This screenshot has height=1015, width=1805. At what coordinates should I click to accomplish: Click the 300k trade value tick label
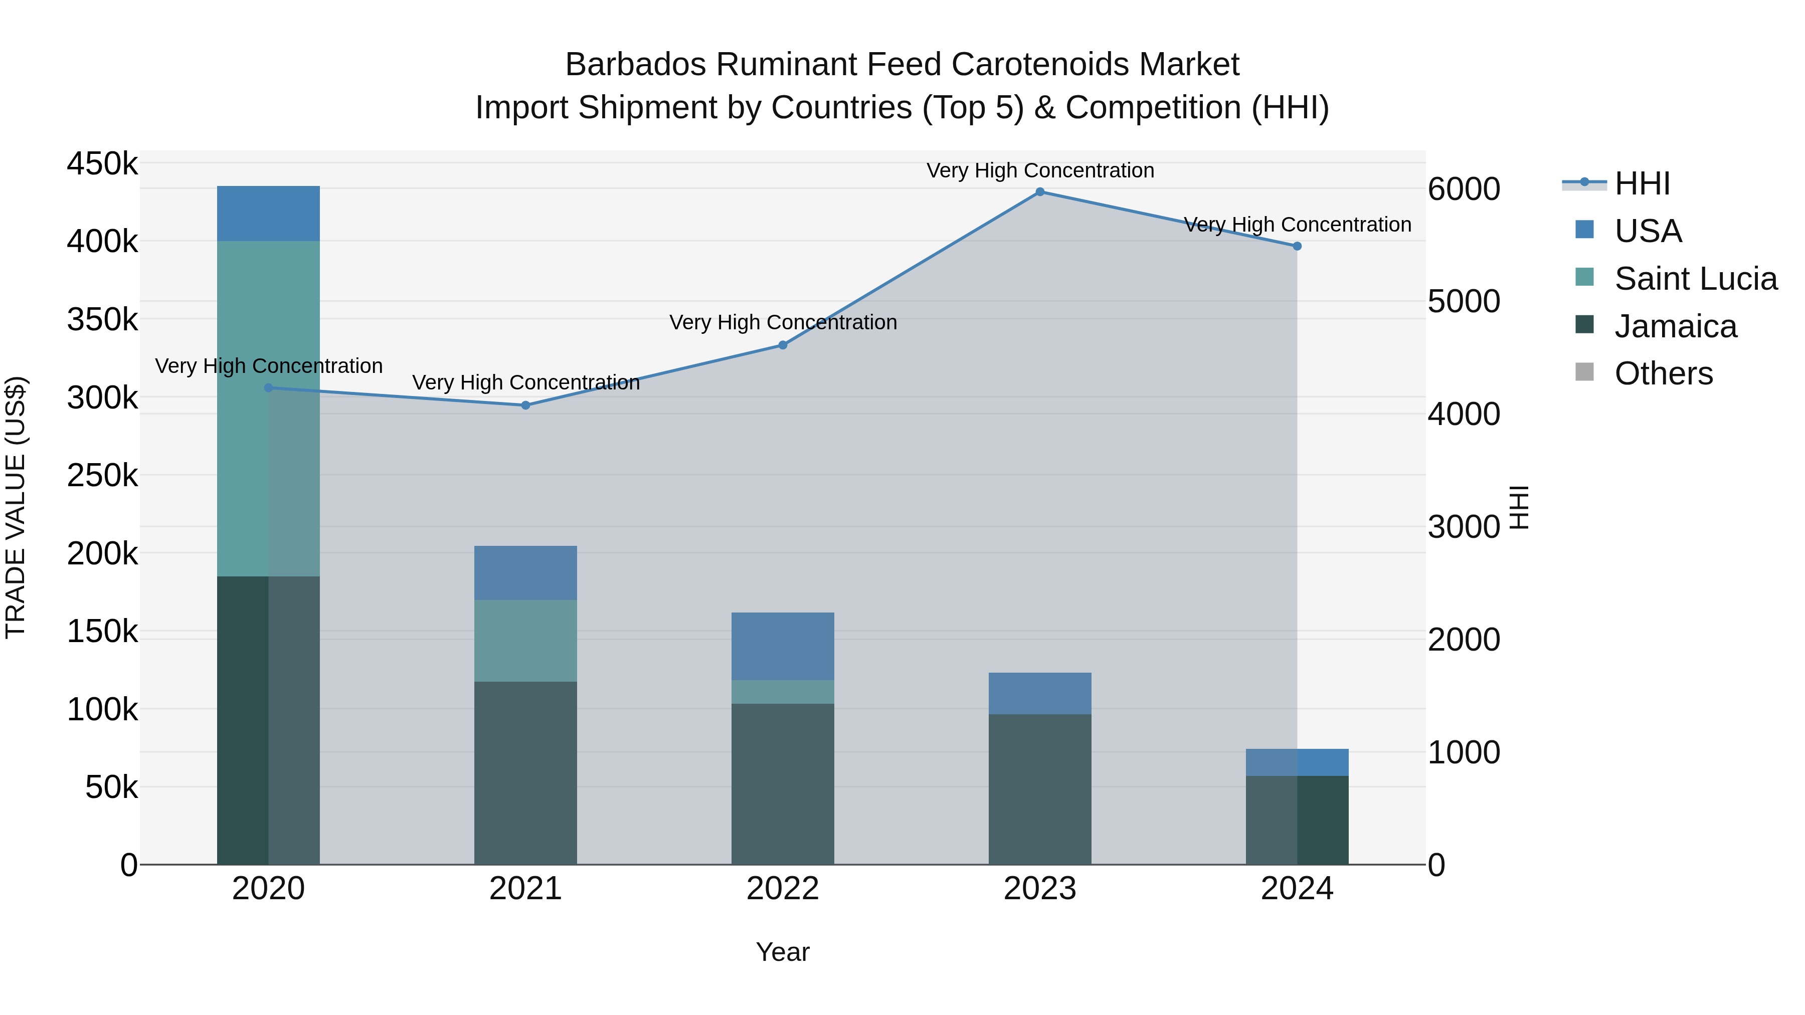tap(102, 398)
